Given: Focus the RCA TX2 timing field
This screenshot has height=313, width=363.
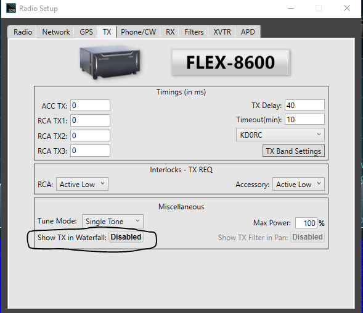Looking at the screenshot, I should [x=90, y=136].
